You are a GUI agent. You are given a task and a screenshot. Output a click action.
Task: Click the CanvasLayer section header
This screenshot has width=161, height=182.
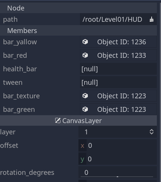click(x=78, y=120)
